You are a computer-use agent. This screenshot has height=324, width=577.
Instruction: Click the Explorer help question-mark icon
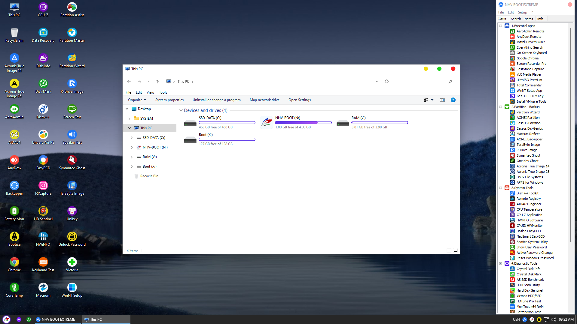pyautogui.click(x=453, y=100)
